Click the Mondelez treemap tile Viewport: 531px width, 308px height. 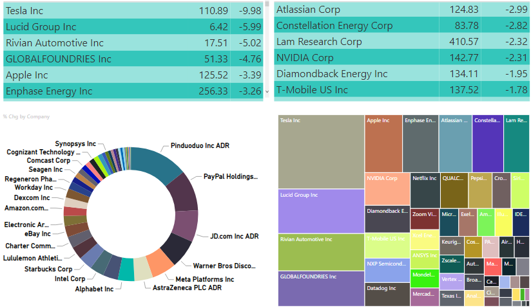(425, 278)
